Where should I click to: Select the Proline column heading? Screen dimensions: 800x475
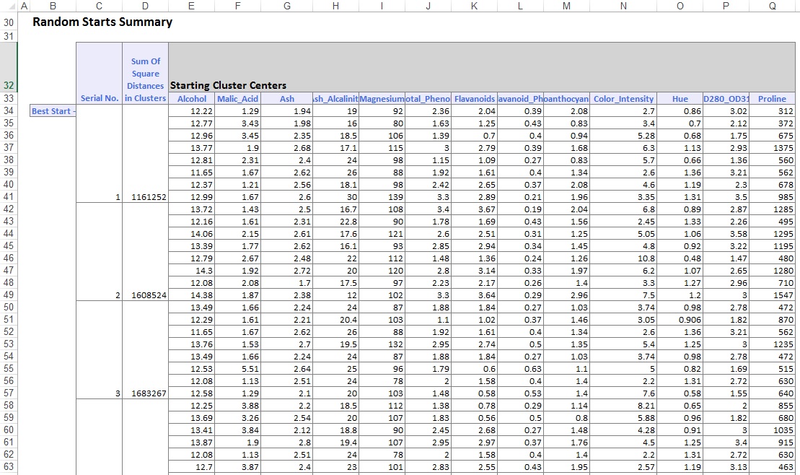pos(772,99)
